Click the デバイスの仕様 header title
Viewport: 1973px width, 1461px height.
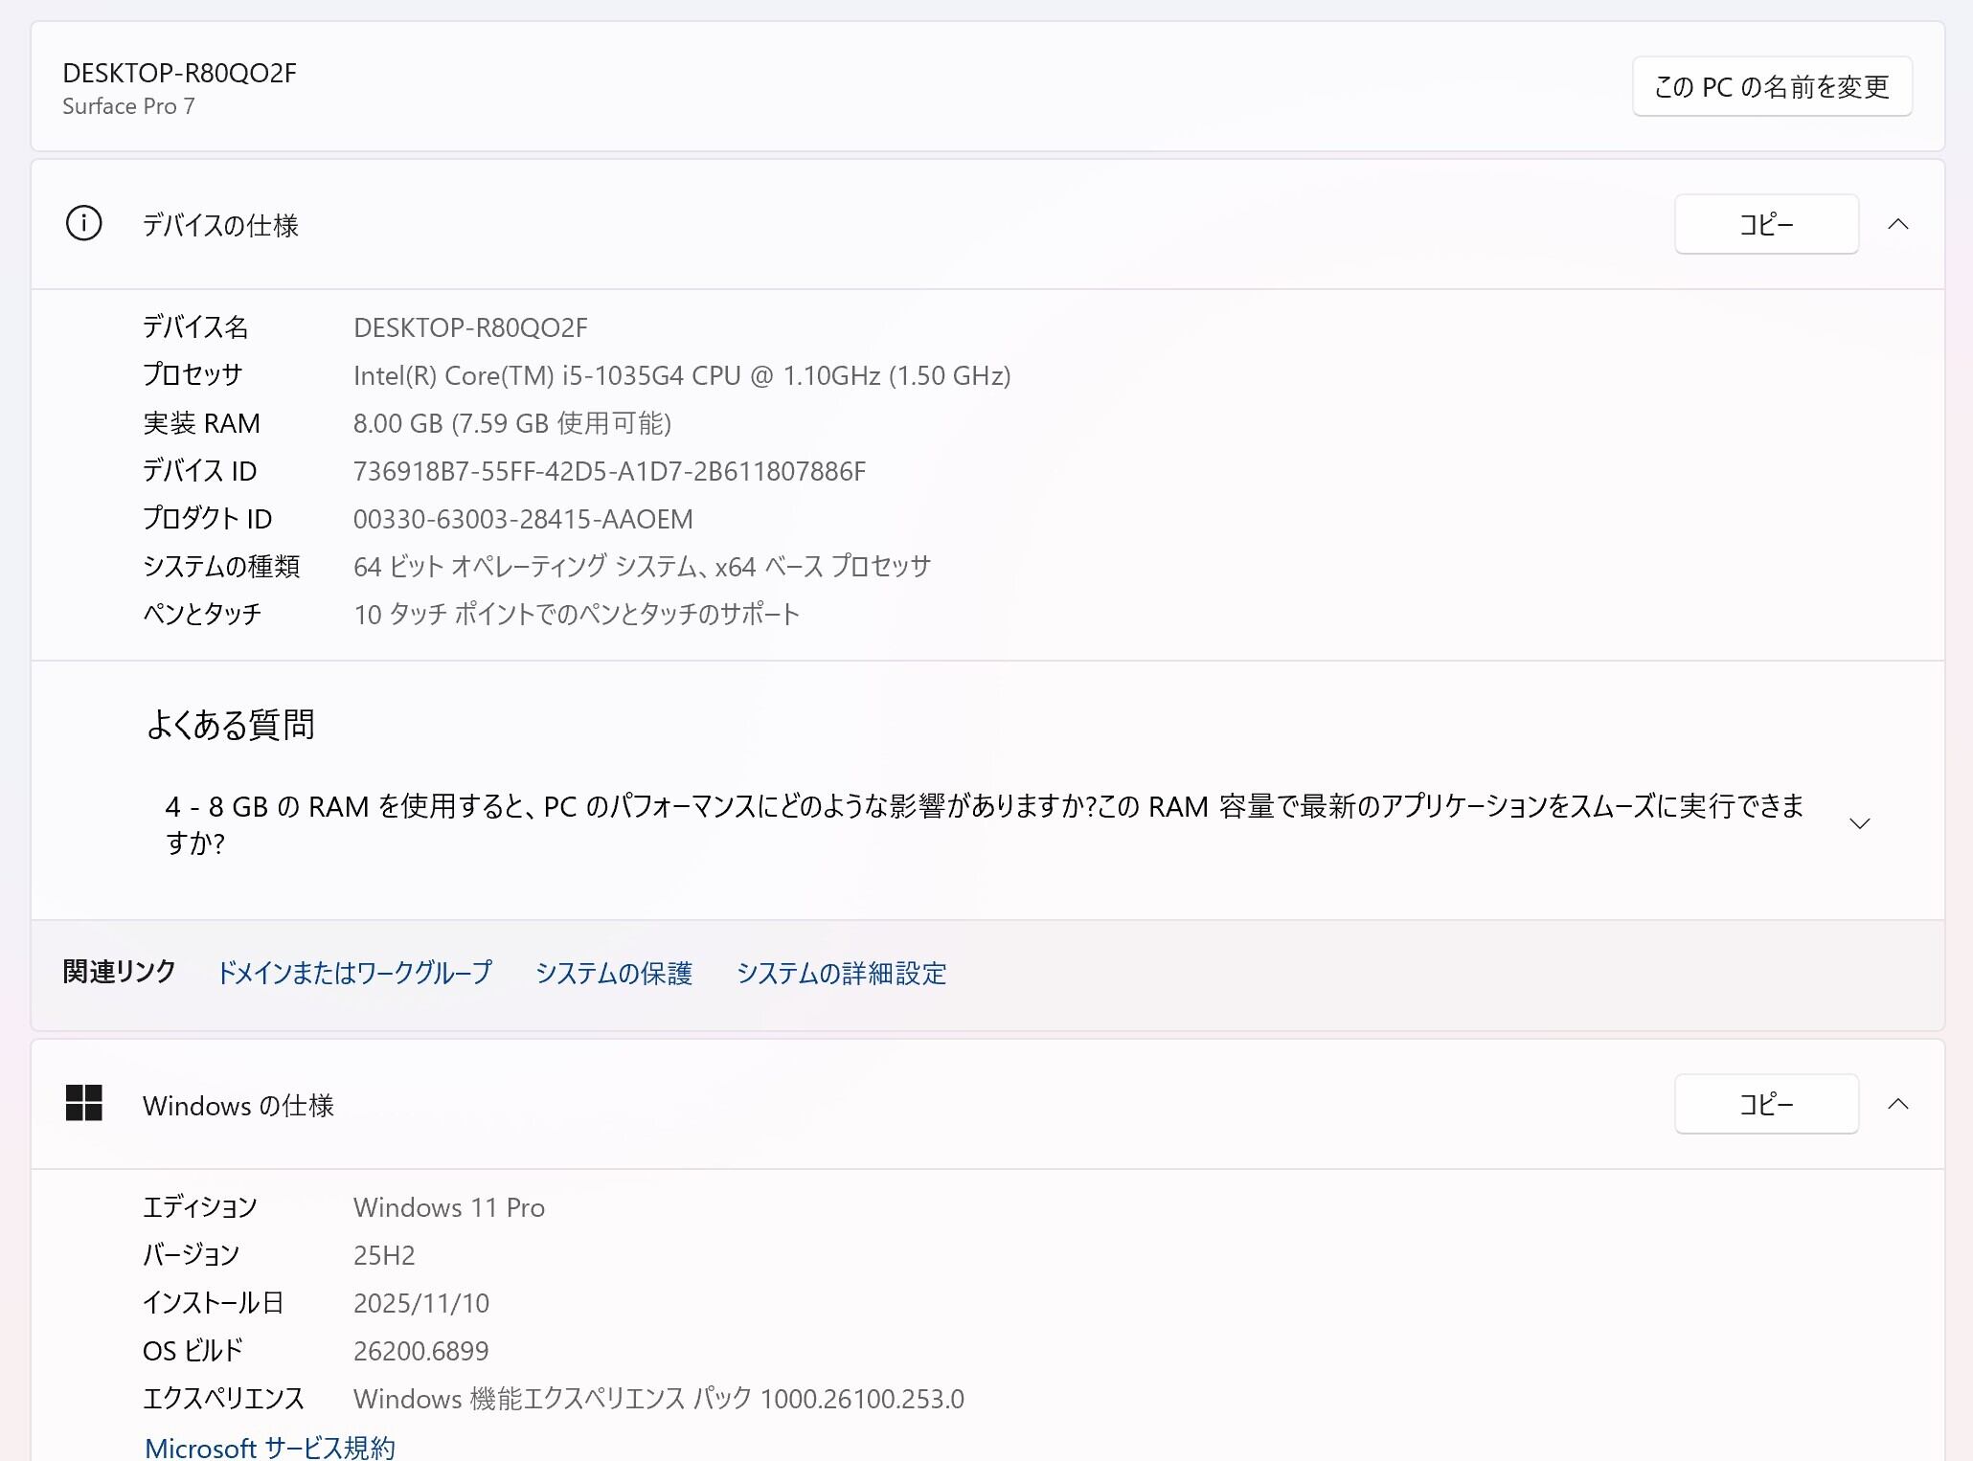(x=220, y=225)
